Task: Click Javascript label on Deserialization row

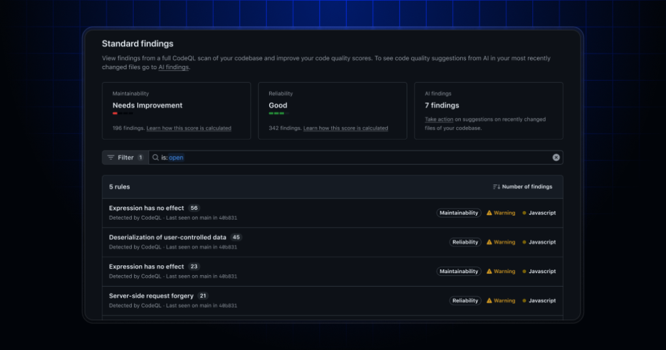Action: (542, 242)
